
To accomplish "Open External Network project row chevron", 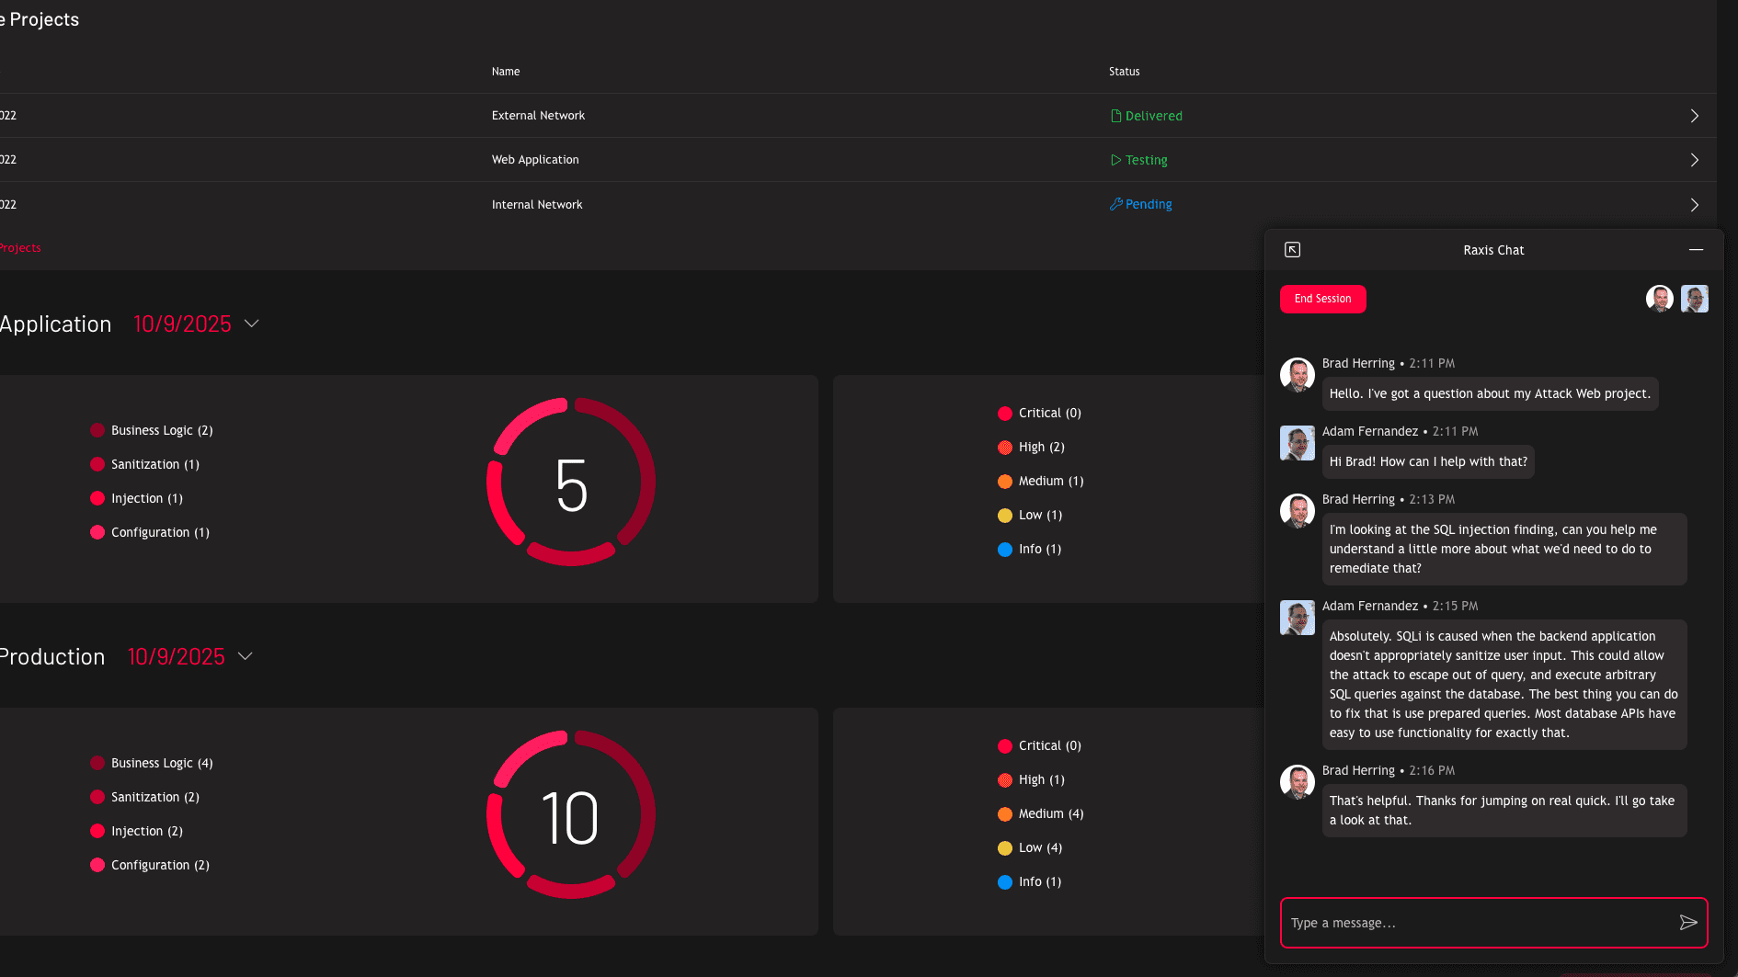I will pos(1694,116).
